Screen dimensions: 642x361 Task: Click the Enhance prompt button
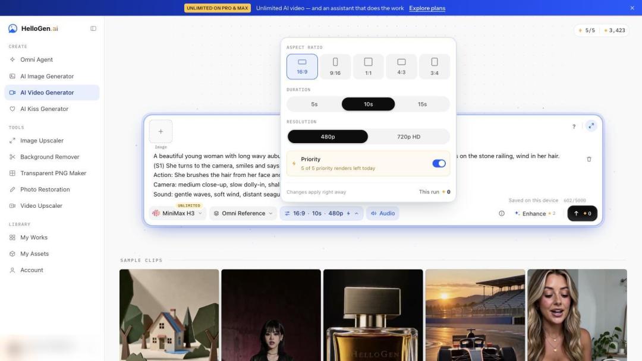coord(535,213)
